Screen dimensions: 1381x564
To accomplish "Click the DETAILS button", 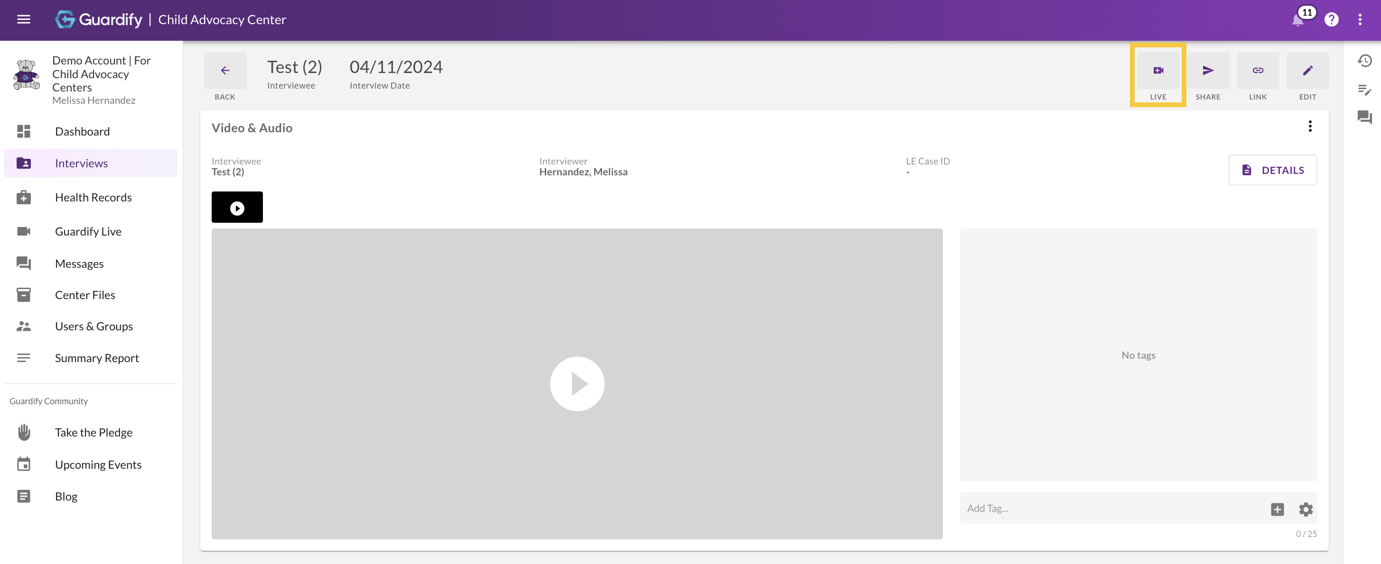I will [x=1272, y=170].
